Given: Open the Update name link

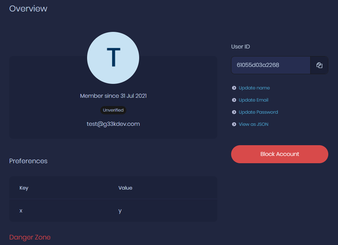Looking at the screenshot, I should pos(254,88).
